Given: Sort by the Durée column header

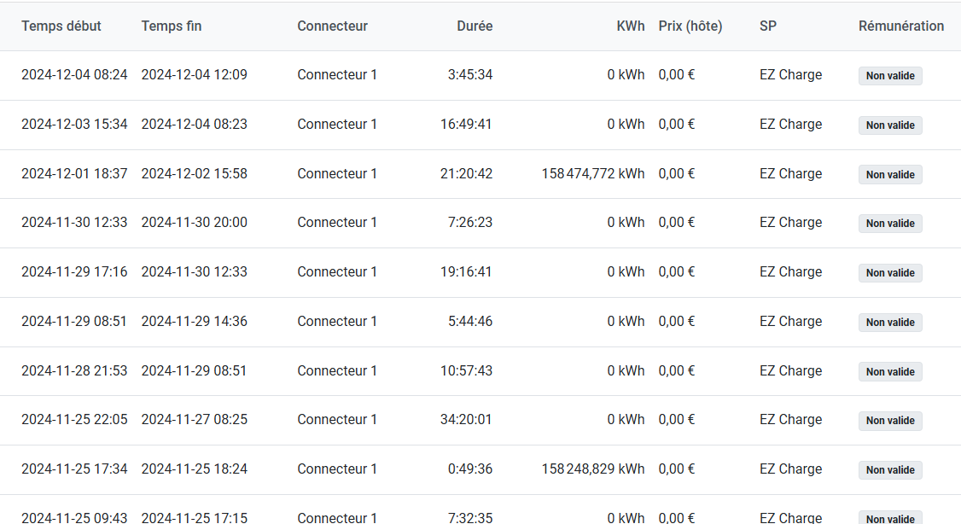Looking at the screenshot, I should tap(475, 26).
